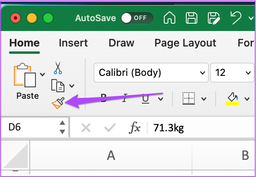
Task: Confirm entry with the checkmark icon
Action: tap(110, 128)
